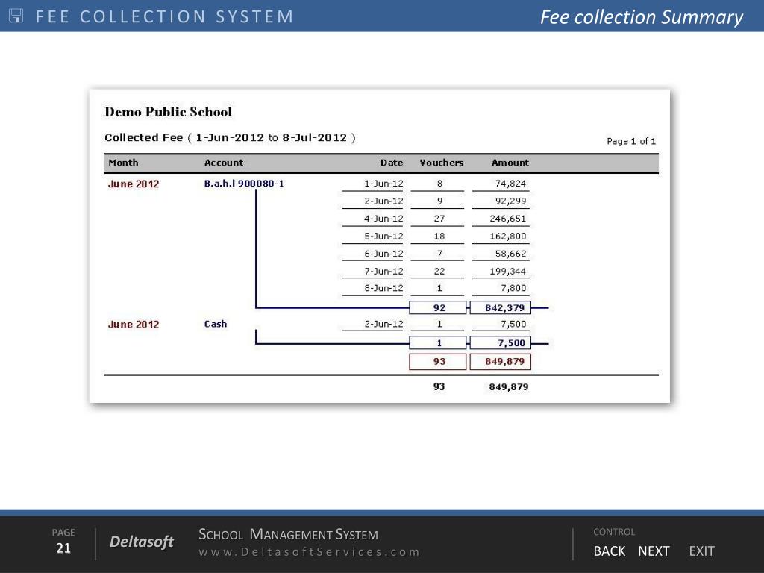The height and width of the screenshot is (573, 764).
Task: Select the Amount column header
Action: click(510, 163)
